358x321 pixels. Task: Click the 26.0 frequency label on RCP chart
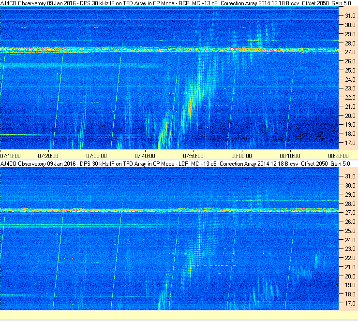click(350, 61)
